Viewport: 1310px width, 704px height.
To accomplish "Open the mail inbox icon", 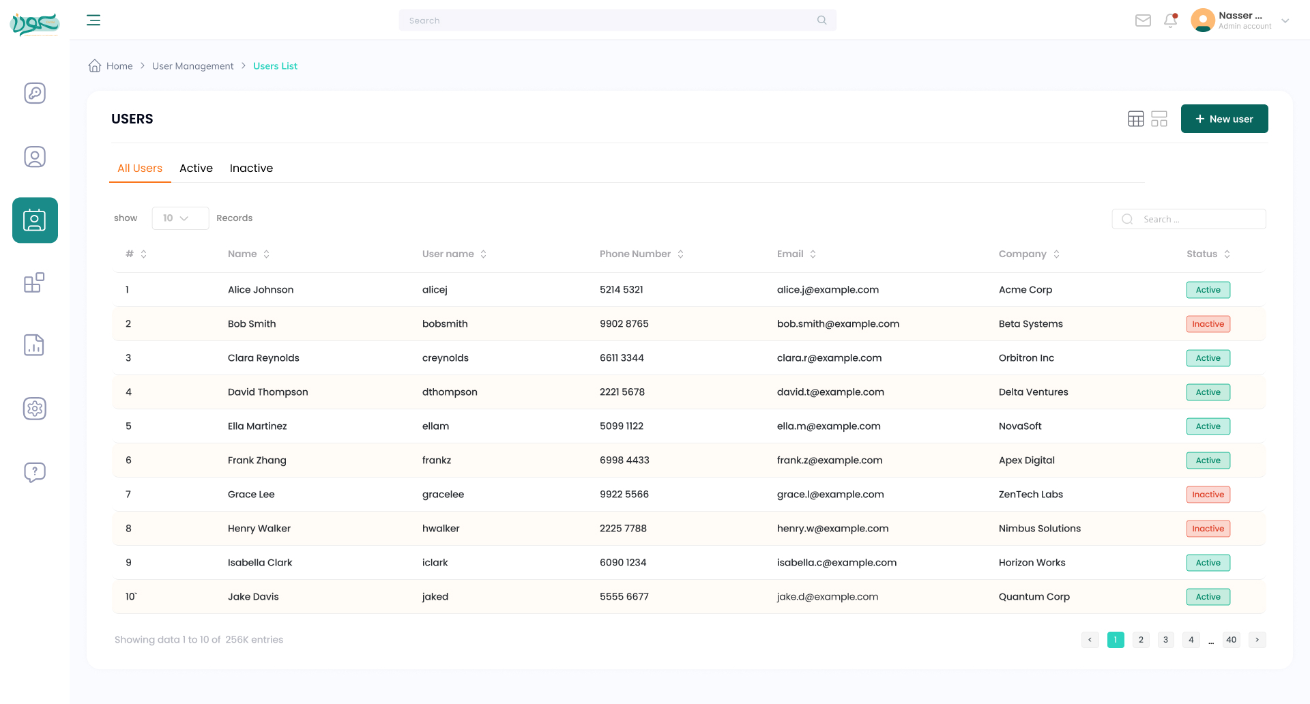I will point(1143,20).
